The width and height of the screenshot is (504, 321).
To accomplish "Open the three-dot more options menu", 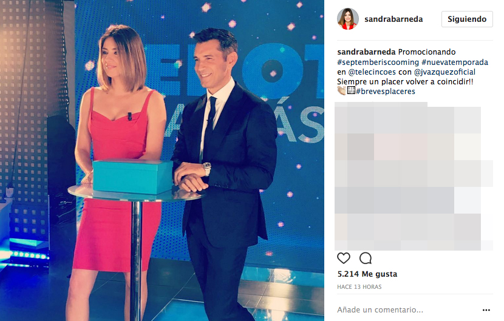I will pos(486,310).
